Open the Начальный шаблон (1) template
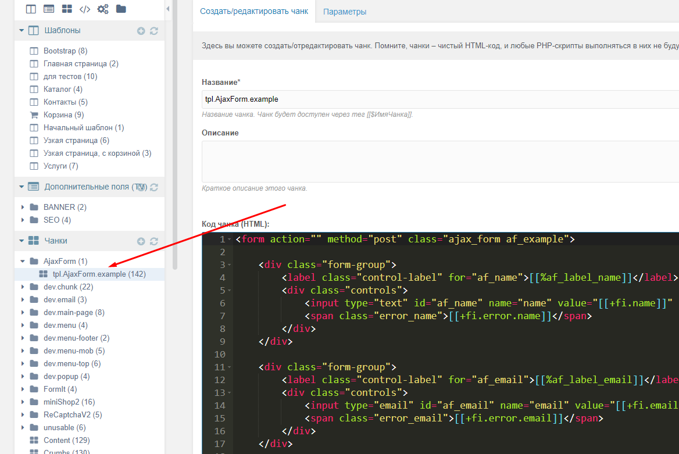679x454 pixels. pyautogui.click(x=84, y=127)
